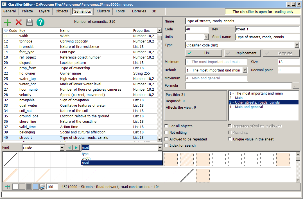Expand the Default value dropdown
The width and height of the screenshot is (303, 199).
coord(245,70)
